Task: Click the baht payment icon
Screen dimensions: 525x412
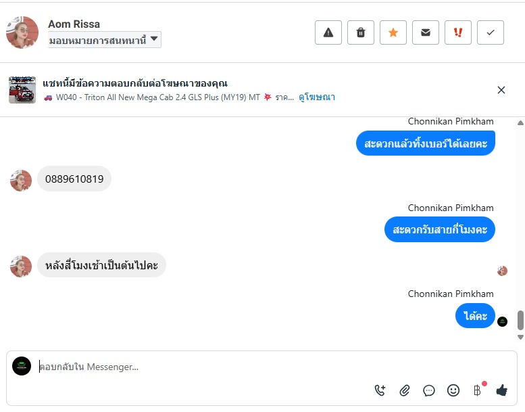Action: [477, 390]
